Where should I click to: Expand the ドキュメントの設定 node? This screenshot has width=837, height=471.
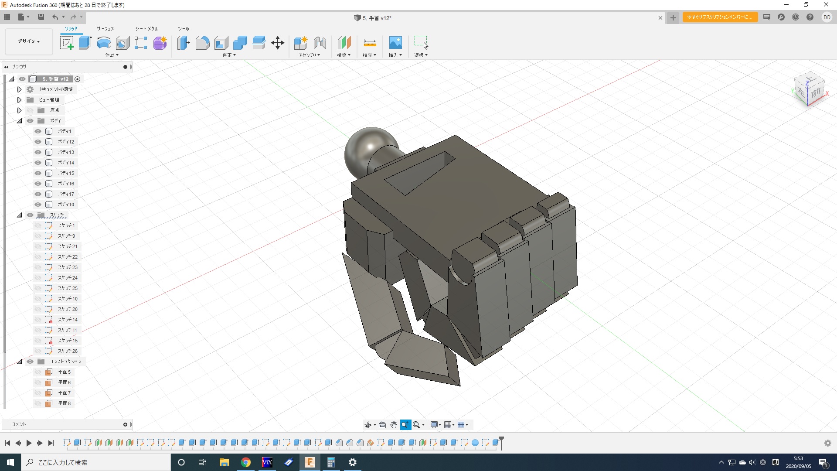[x=20, y=89]
